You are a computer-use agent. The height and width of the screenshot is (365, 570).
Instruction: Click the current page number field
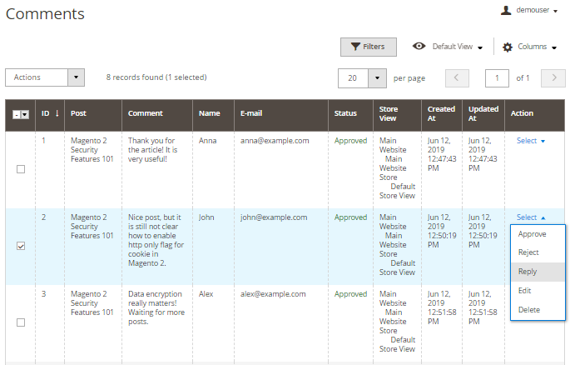(497, 78)
